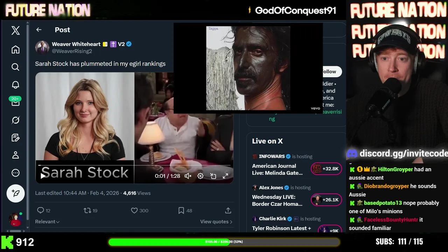This screenshot has width=448, height=252.
Task: Bookmark the post with 48 bookmarks
Action: pos(185,210)
